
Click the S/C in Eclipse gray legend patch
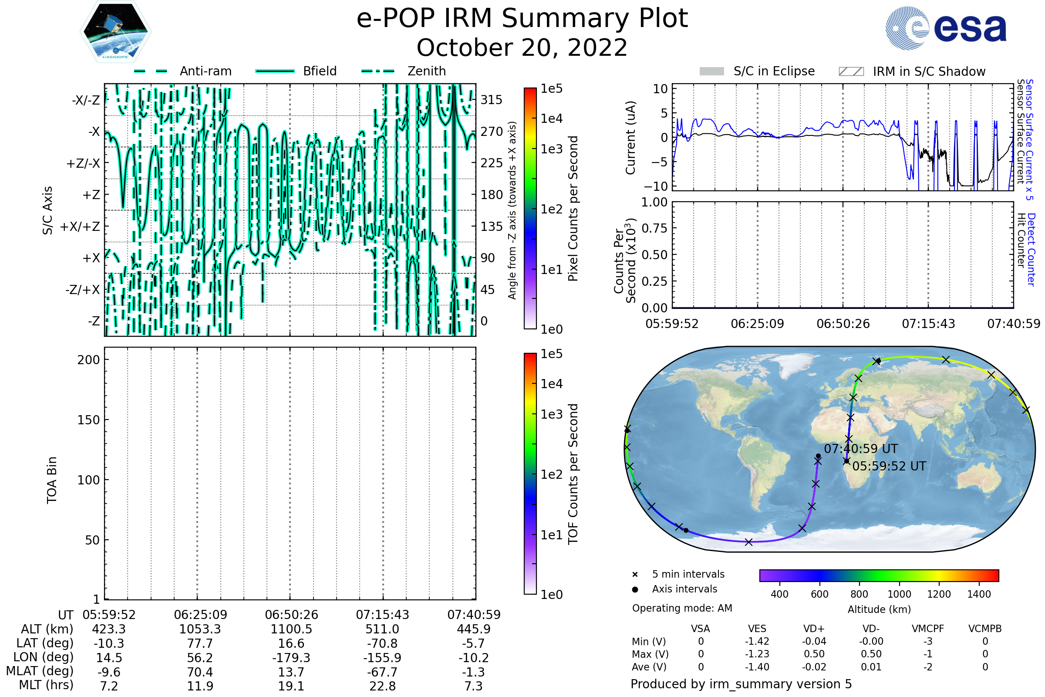(711, 71)
